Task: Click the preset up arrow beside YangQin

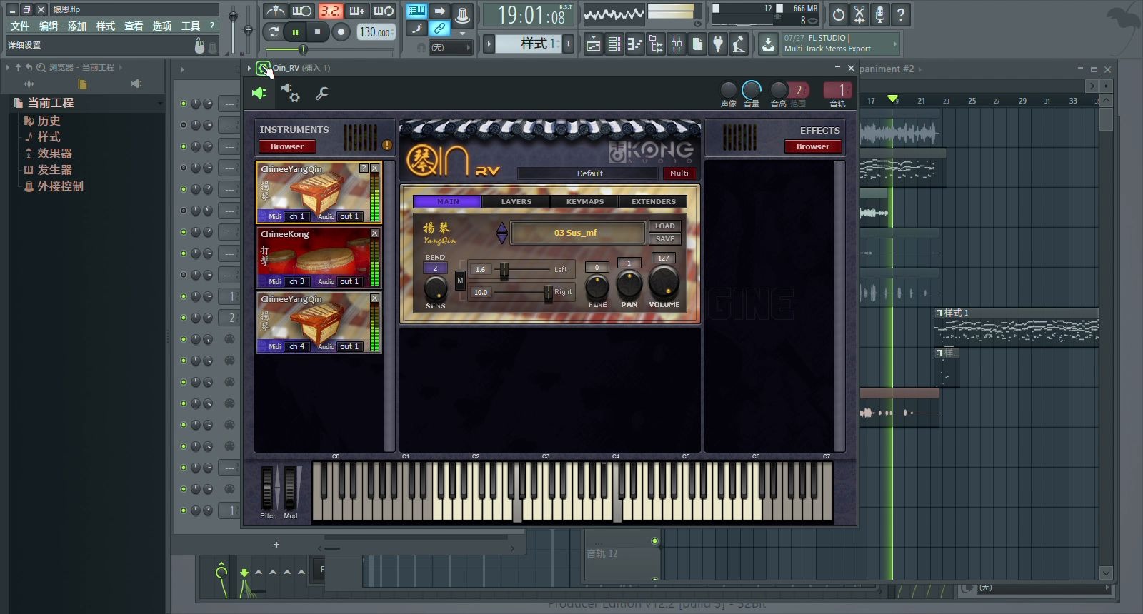Action: click(x=502, y=228)
